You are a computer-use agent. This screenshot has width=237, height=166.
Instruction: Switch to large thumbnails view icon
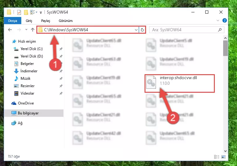point(223,157)
